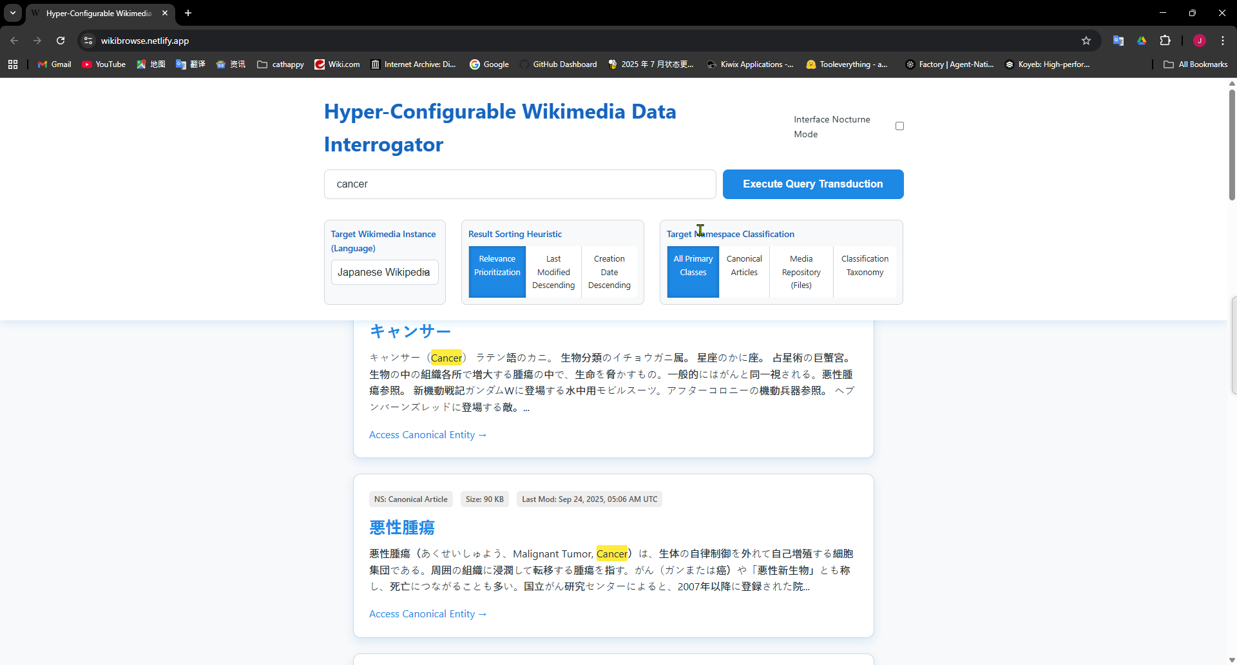Click inside the cancer search field
Viewport: 1237px width, 665px height.
[x=519, y=184]
